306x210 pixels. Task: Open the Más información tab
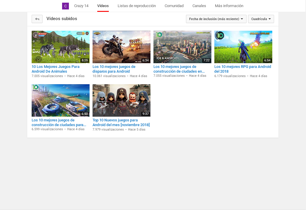click(229, 6)
